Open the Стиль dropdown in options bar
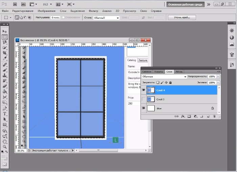The width and height of the screenshot is (237, 172). (x=106, y=17)
